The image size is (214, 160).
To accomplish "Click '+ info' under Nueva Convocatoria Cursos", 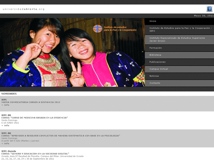I will (x=5, y=105).
